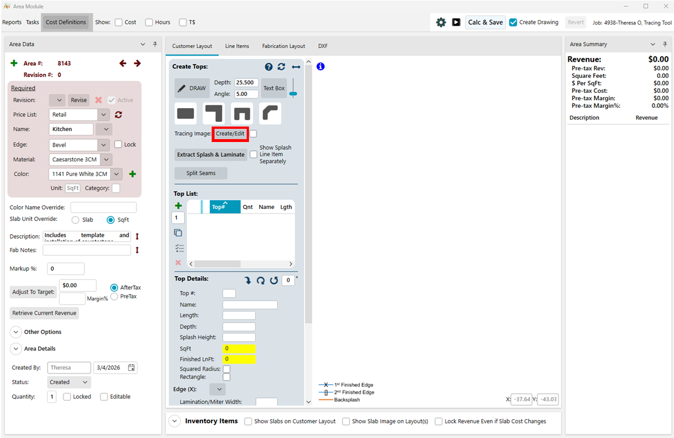Screen dimensions: 674x438
Task: Click Create/Edit tracing image button
Action: pyautogui.click(x=230, y=134)
